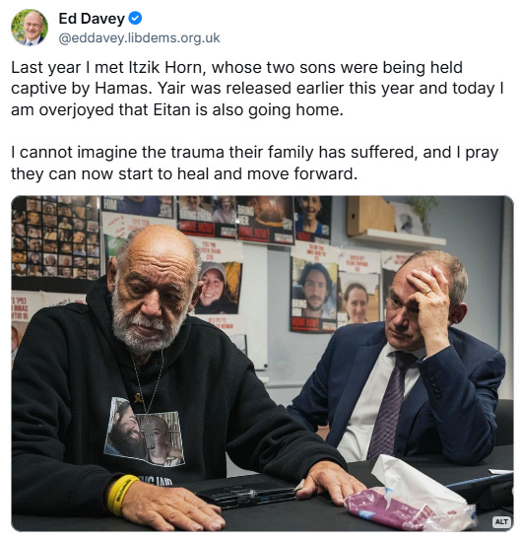
Task: Click the photo-grid poster at image top-left
Action: [x=56, y=237]
